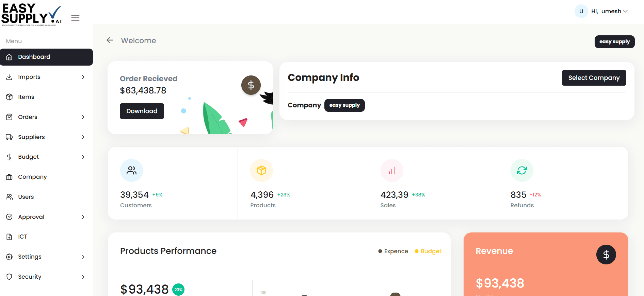
Task: Toggle Expence series in chart legend
Action: 393,251
